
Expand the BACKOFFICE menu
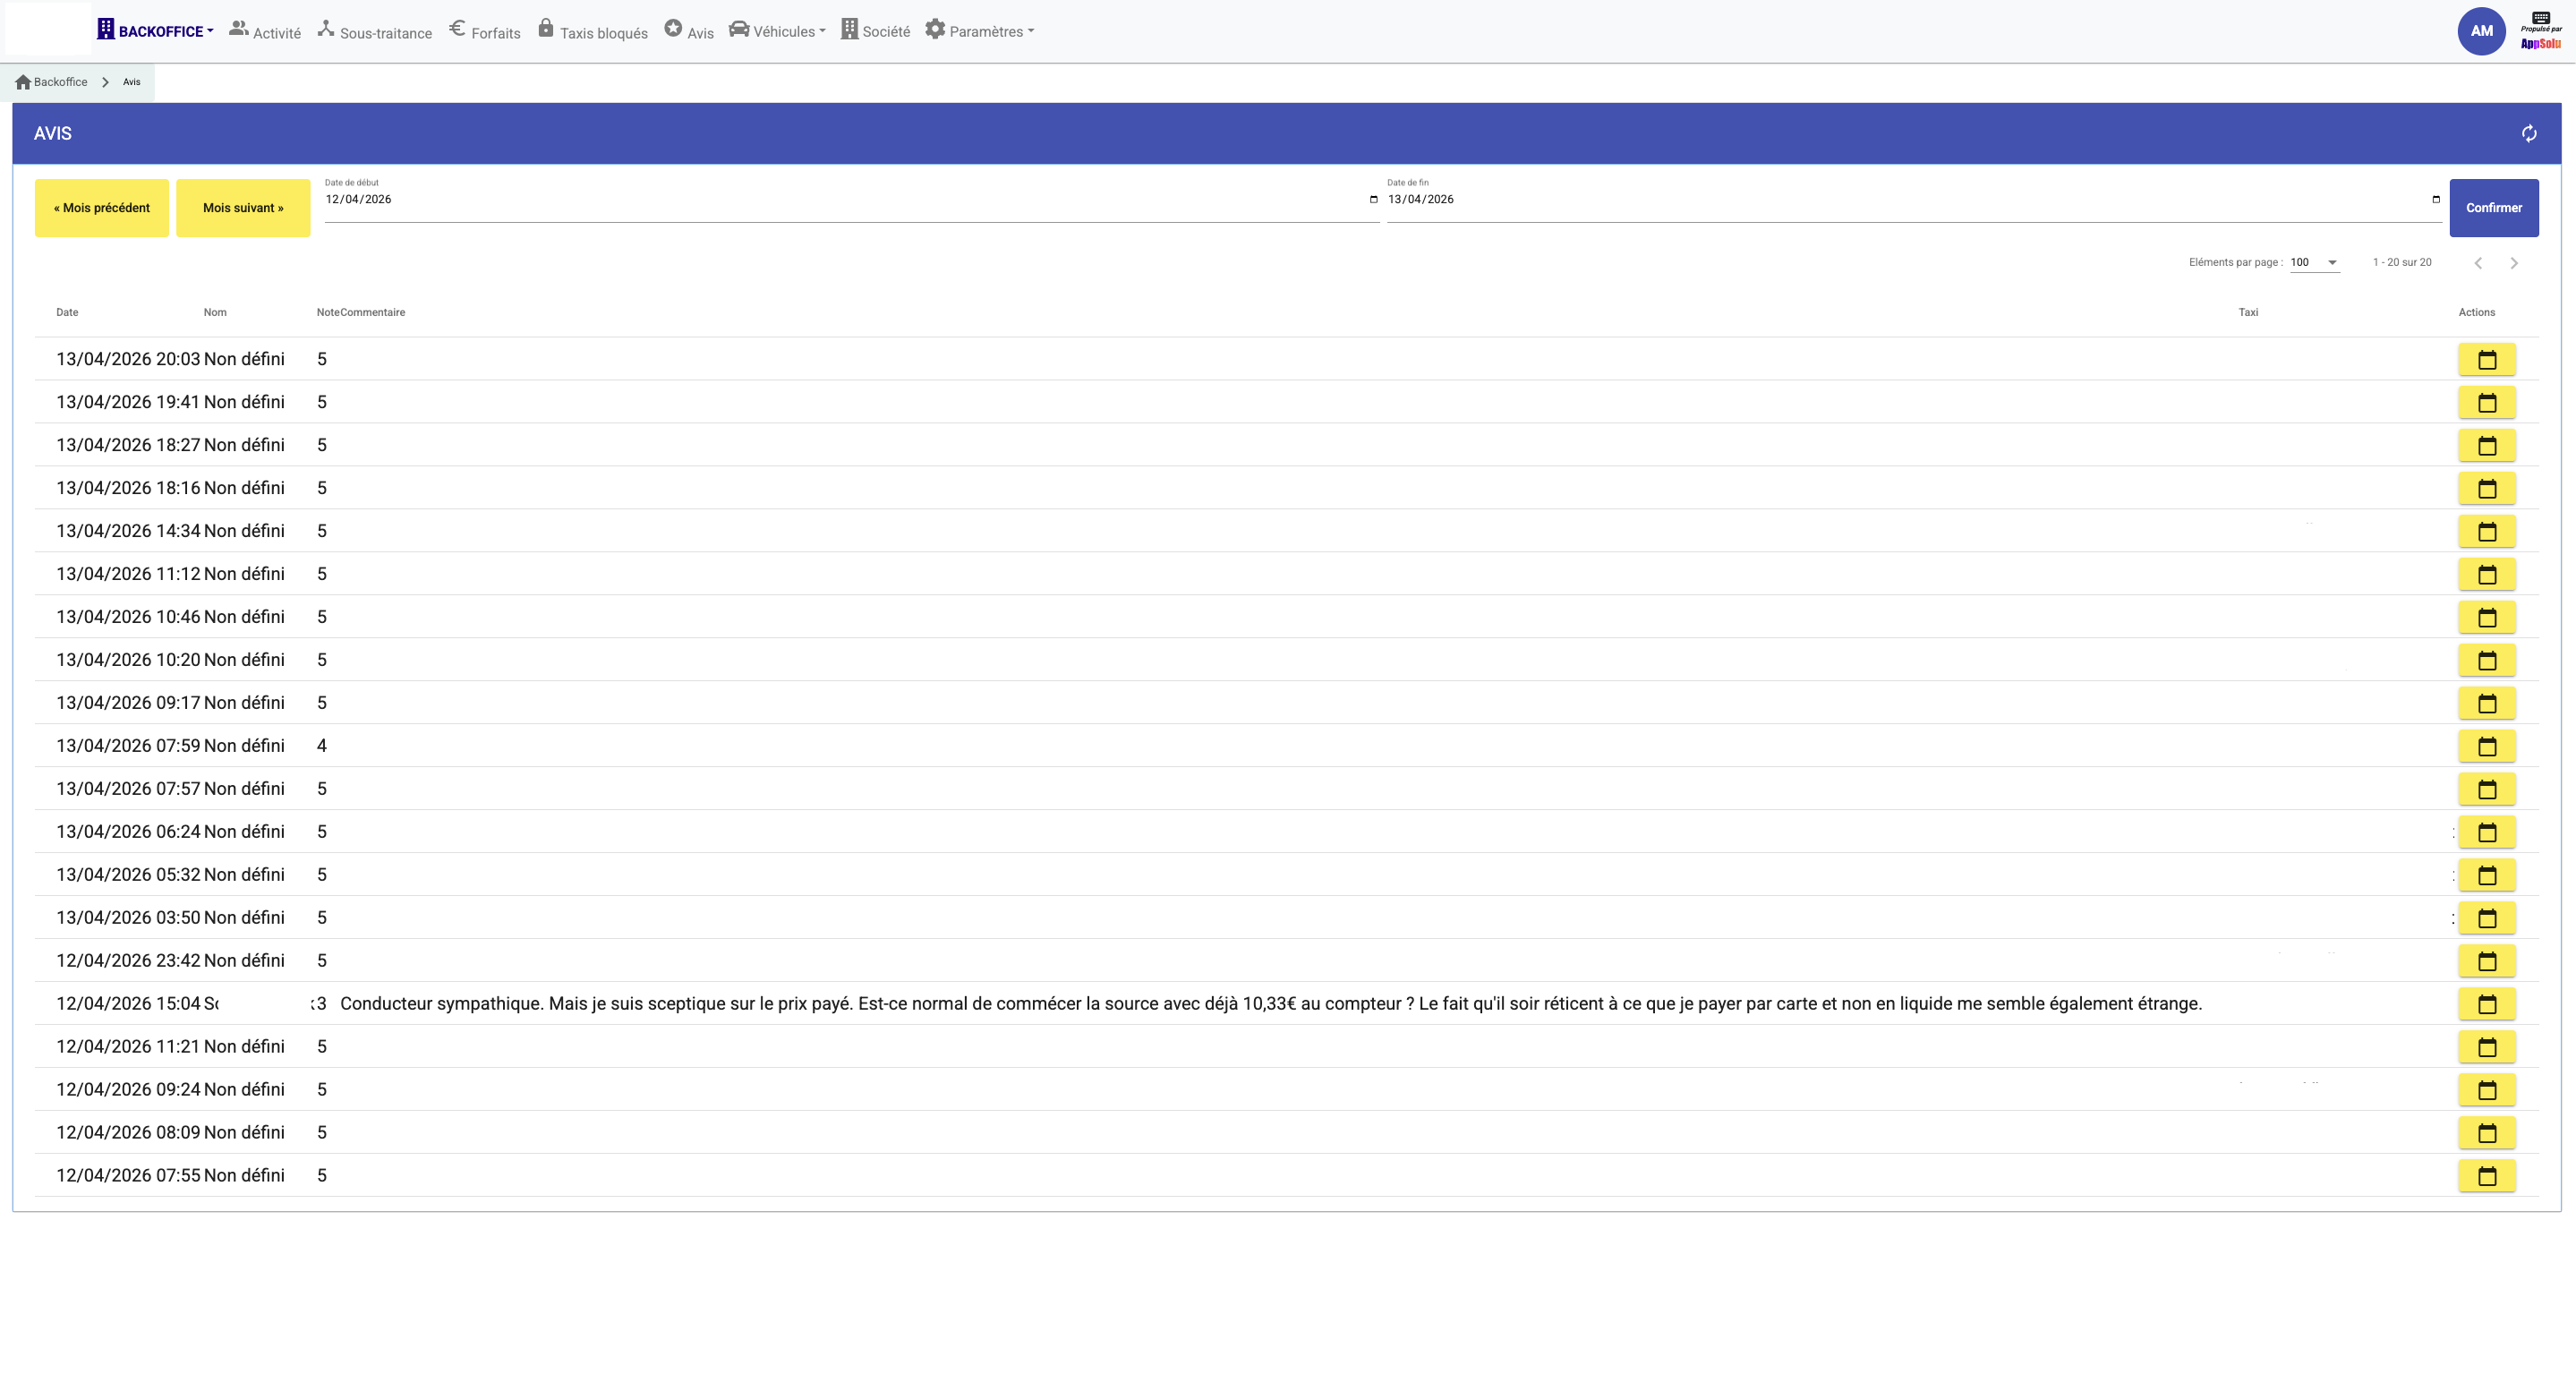156,31
